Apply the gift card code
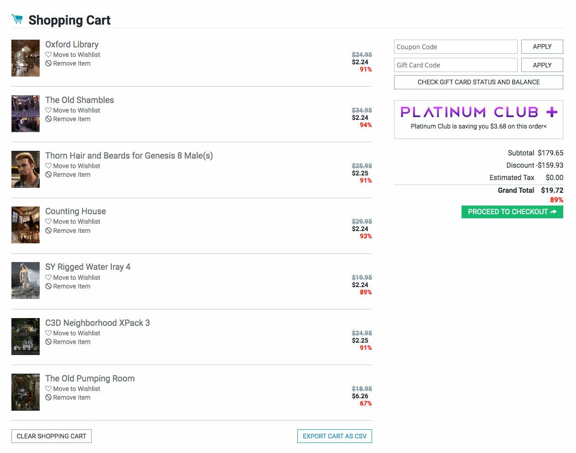Screen dimensions: 576x453 [542, 65]
